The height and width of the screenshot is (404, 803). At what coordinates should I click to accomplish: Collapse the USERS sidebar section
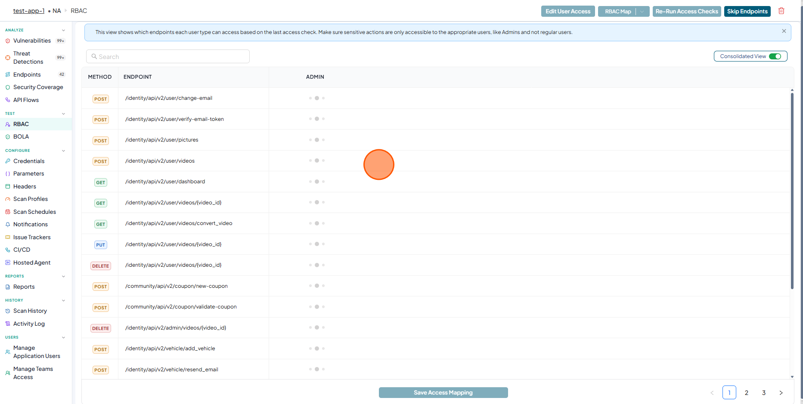pos(63,337)
